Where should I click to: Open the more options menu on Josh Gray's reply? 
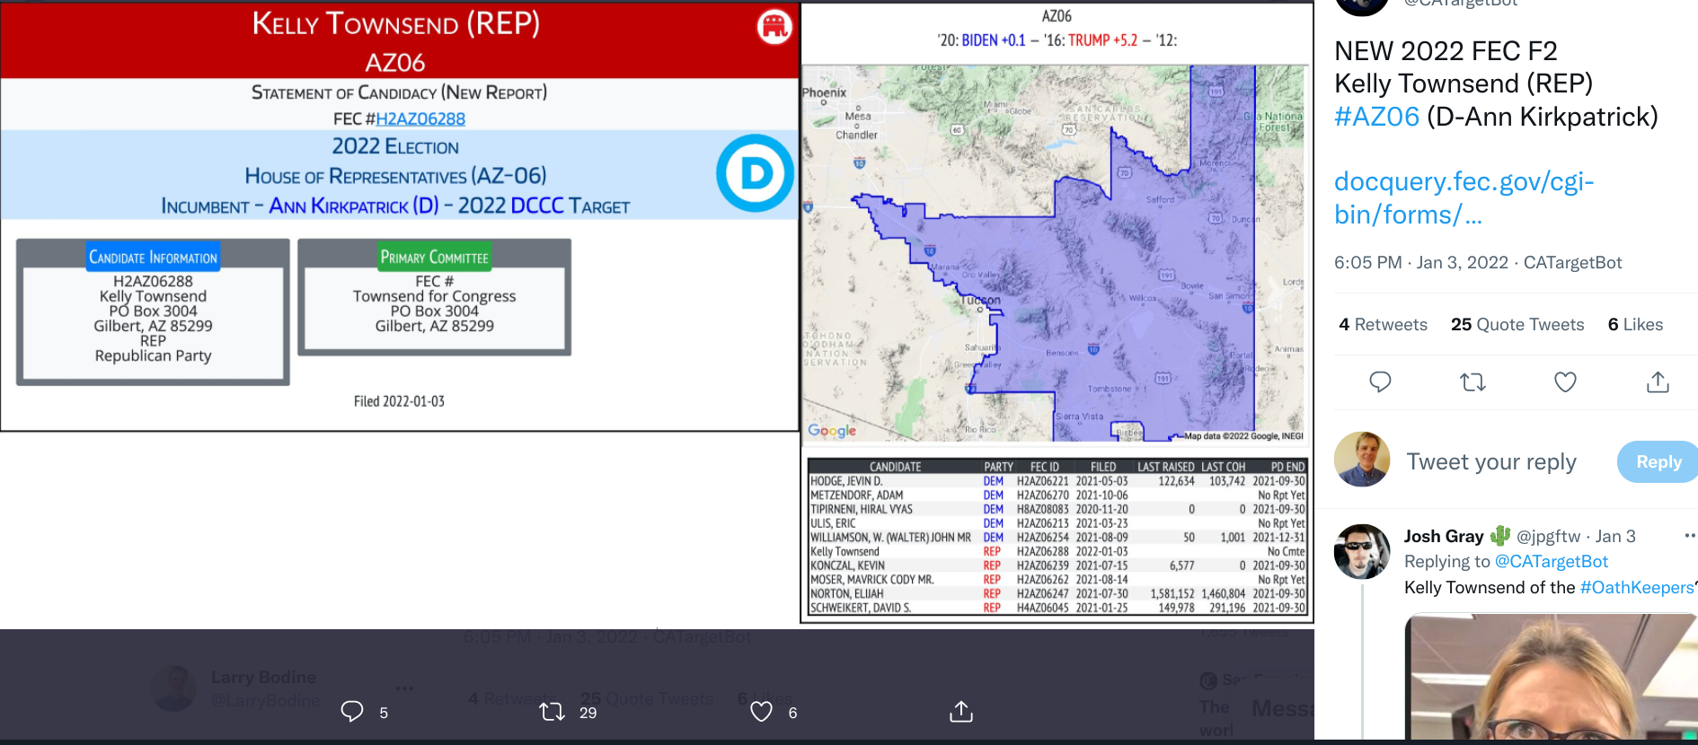pos(1690,536)
